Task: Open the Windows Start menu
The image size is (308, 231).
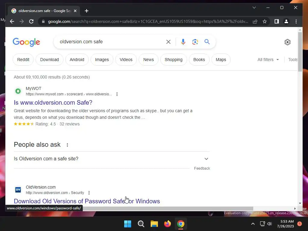Action: [128, 224]
